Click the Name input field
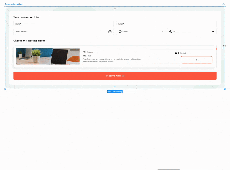 63,24
